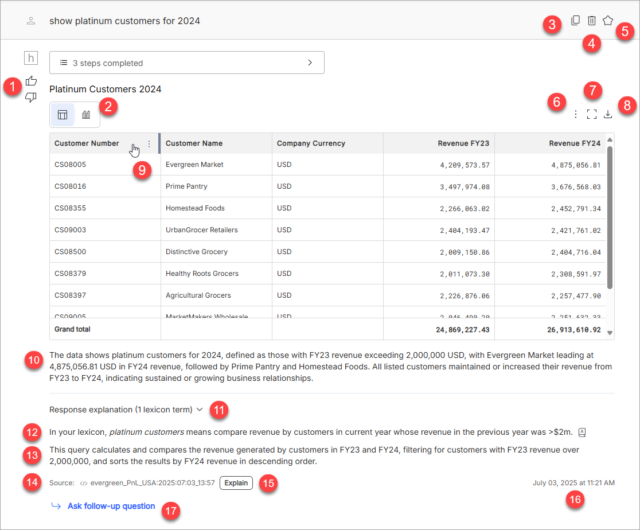Download the Platinum Customers table data
The image size is (640, 530).
tap(608, 115)
